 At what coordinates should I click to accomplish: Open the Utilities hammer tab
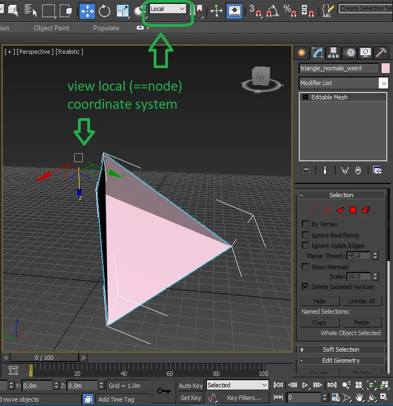click(381, 53)
